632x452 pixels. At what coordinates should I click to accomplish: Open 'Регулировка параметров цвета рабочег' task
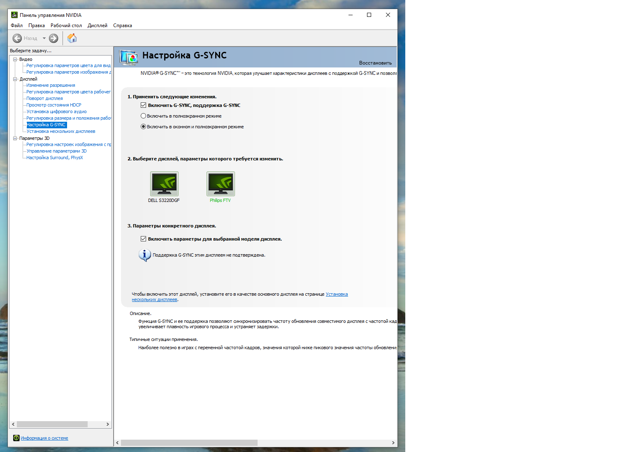69,92
